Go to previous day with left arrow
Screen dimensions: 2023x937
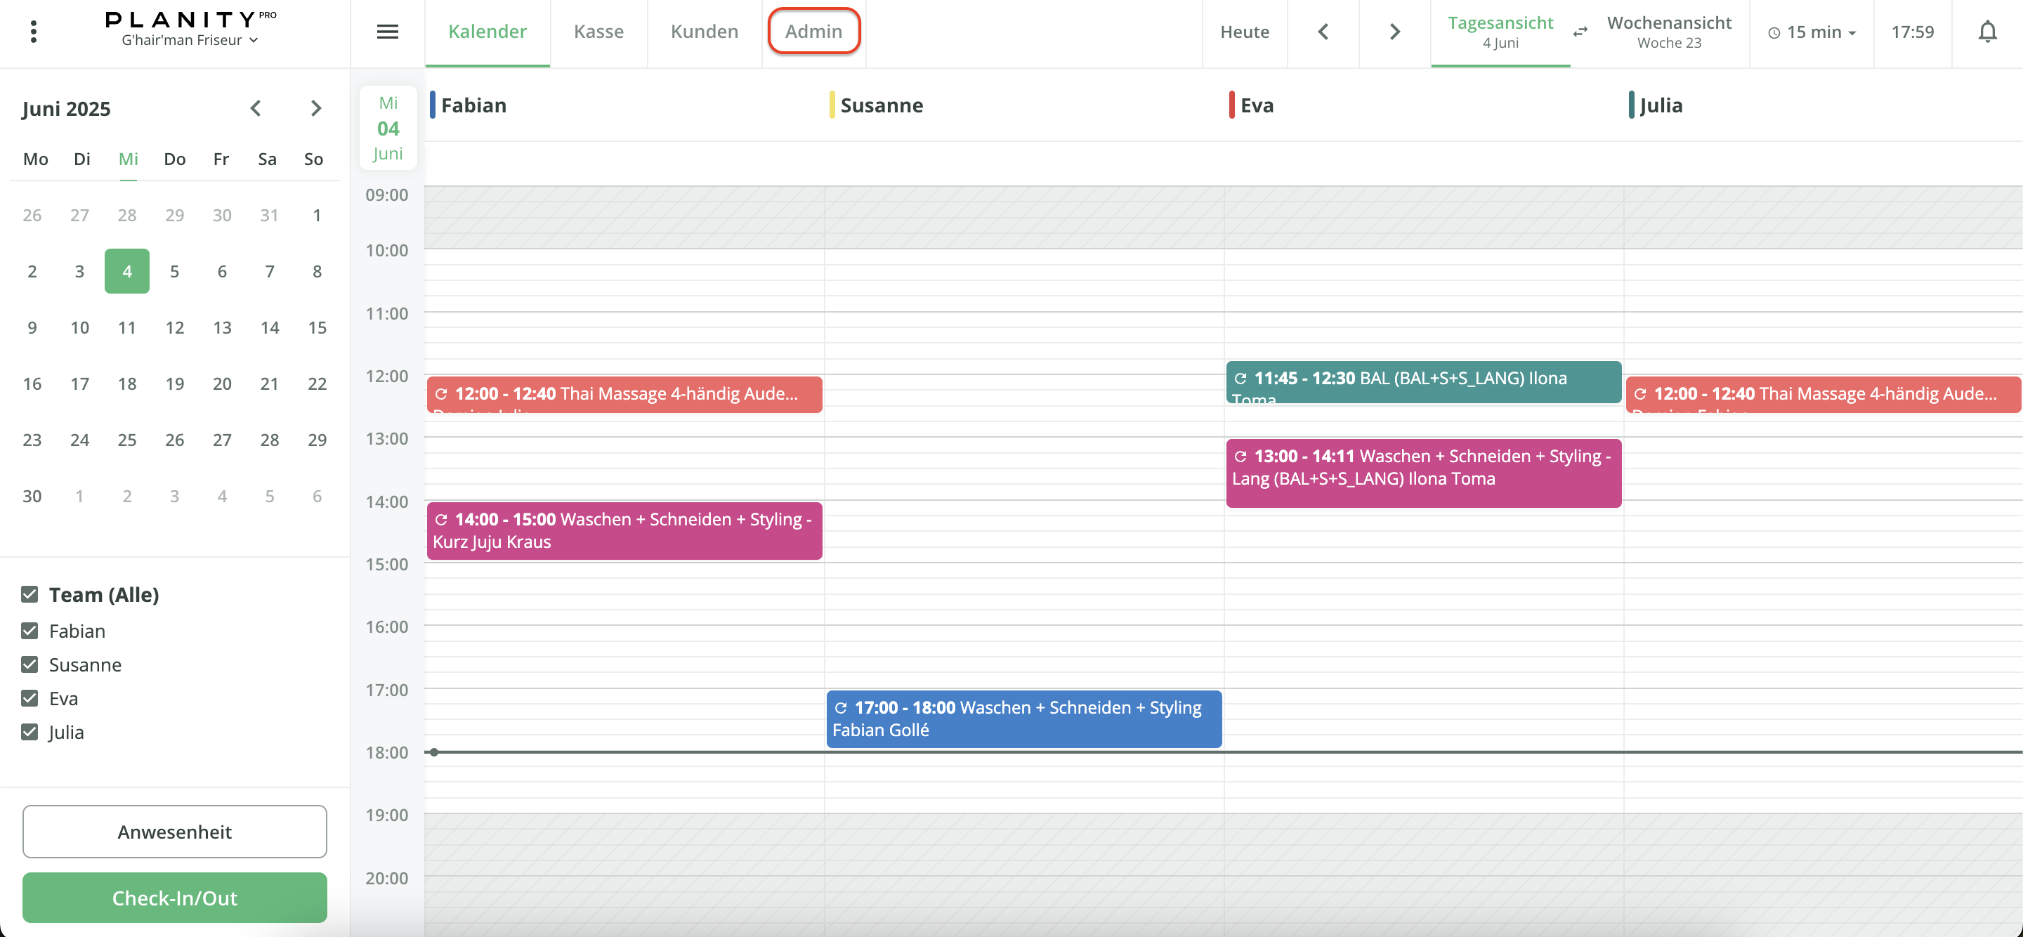tap(1323, 32)
